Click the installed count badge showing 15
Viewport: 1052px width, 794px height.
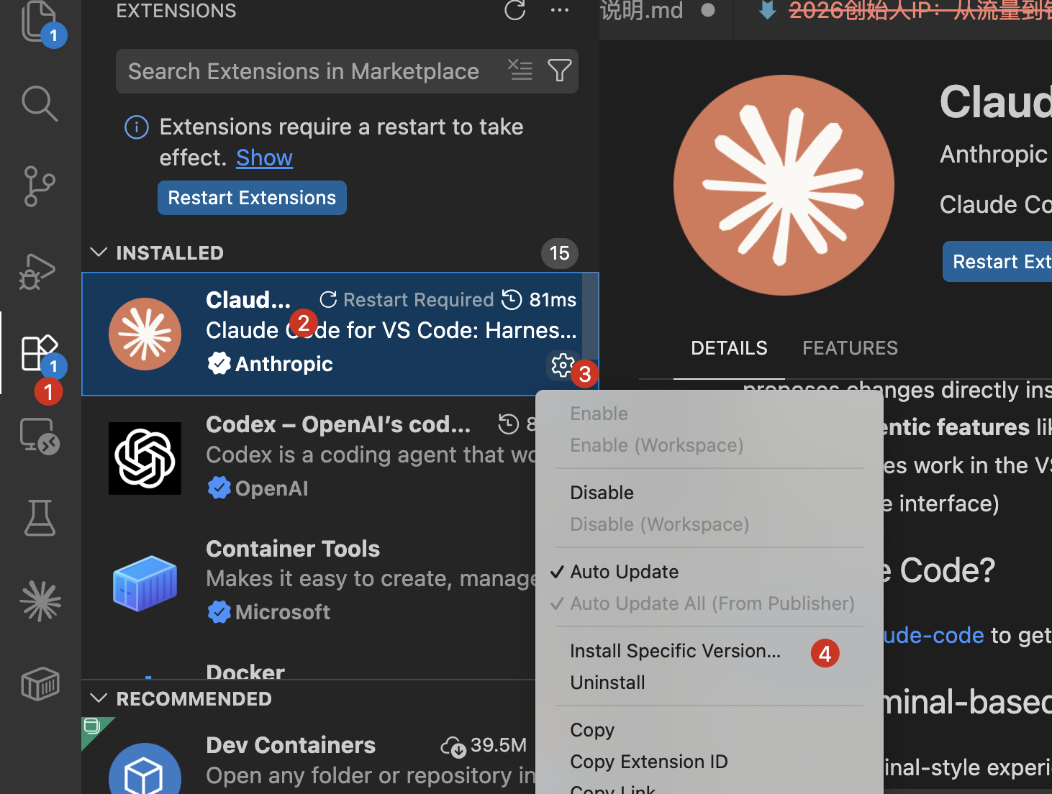[559, 253]
